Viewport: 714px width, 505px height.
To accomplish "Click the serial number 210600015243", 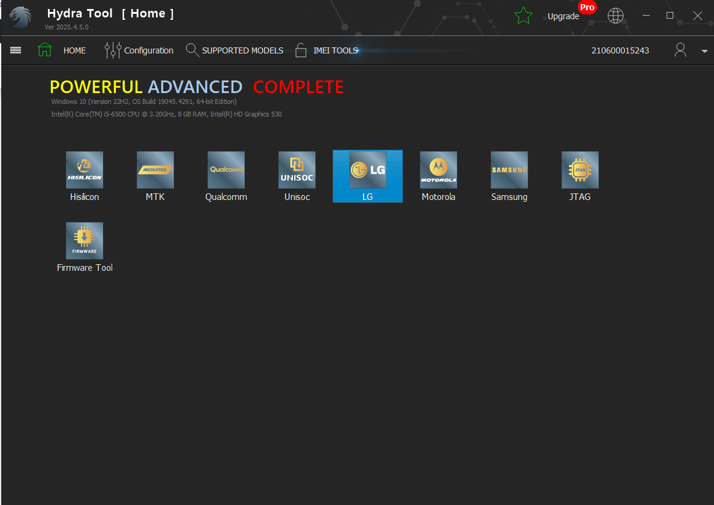I will point(620,50).
